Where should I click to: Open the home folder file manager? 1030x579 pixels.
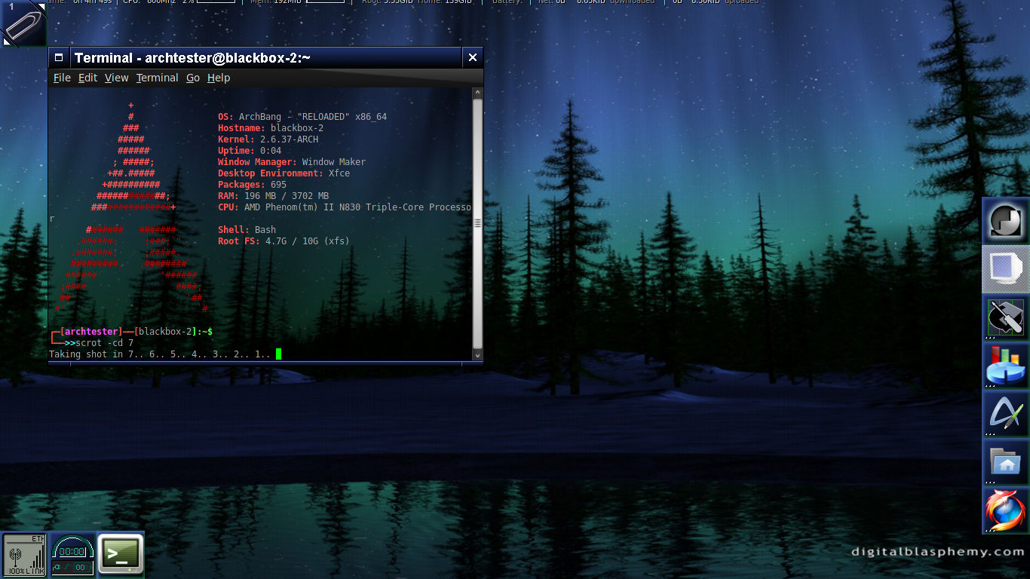tap(1006, 462)
